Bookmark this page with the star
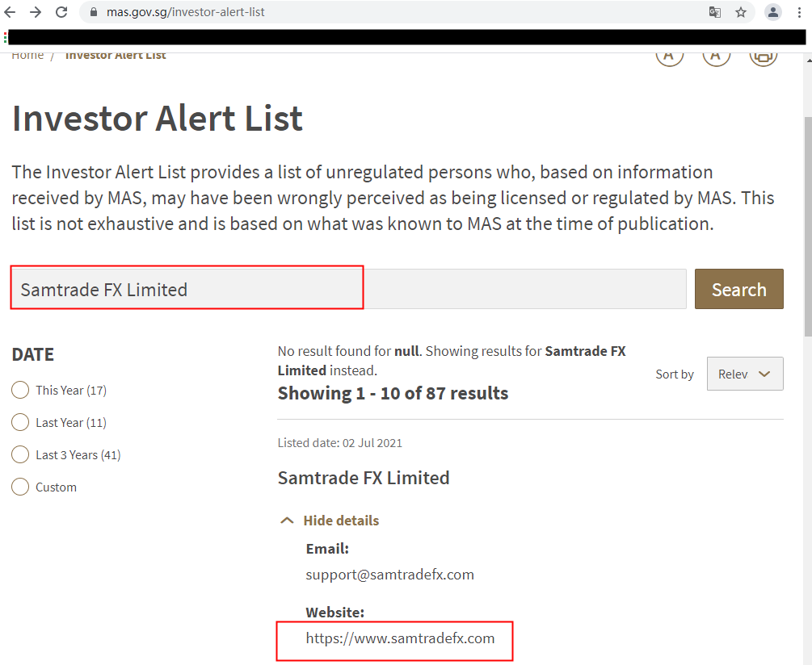812x665 pixels. pos(741,12)
